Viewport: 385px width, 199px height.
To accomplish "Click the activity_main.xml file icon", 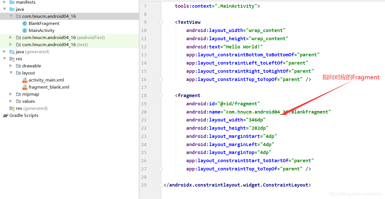I will tap(25, 80).
